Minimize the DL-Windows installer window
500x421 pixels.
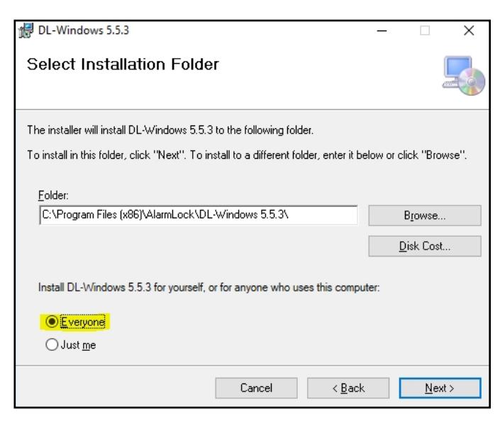pos(382,31)
